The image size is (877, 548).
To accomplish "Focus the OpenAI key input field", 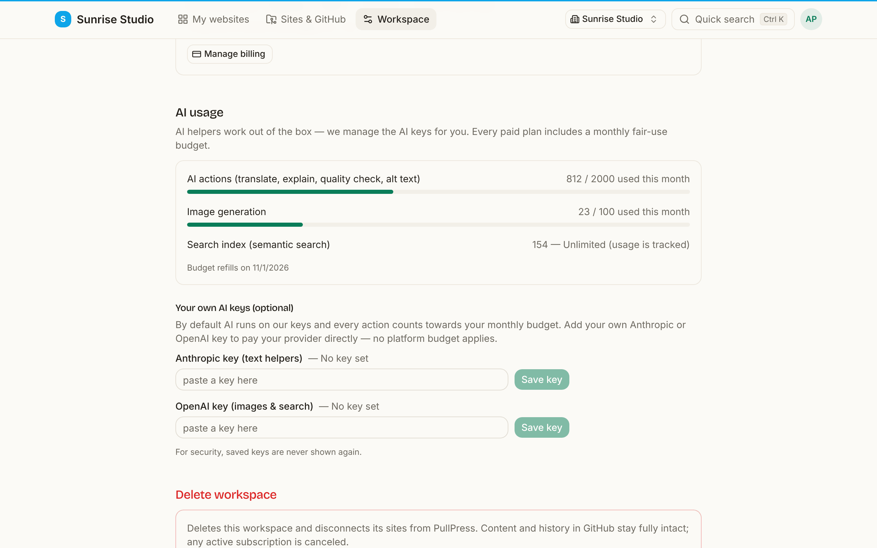I will (x=342, y=428).
